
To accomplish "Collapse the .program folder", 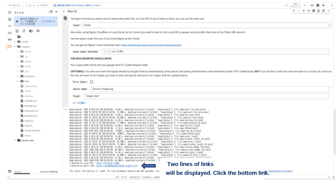I will coord(14,47).
